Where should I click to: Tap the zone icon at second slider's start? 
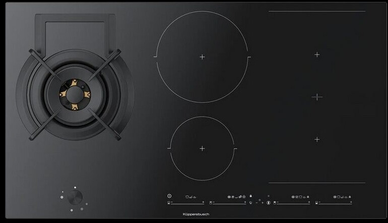tap(210, 203)
